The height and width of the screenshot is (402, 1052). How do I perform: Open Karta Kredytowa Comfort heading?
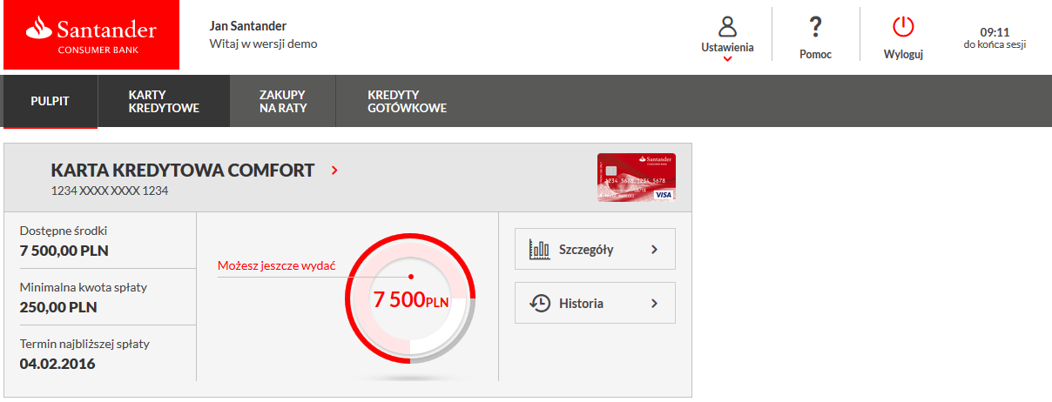click(x=183, y=171)
